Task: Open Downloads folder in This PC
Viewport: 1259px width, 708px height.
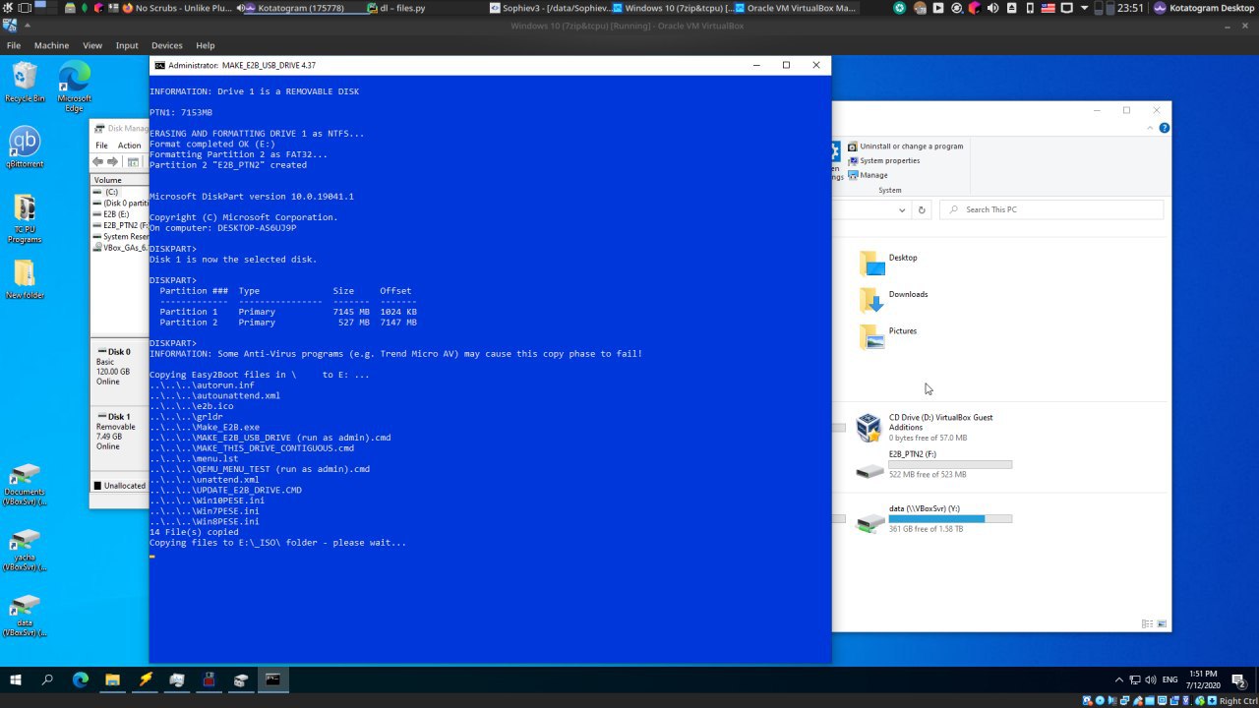Action: click(x=893, y=298)
